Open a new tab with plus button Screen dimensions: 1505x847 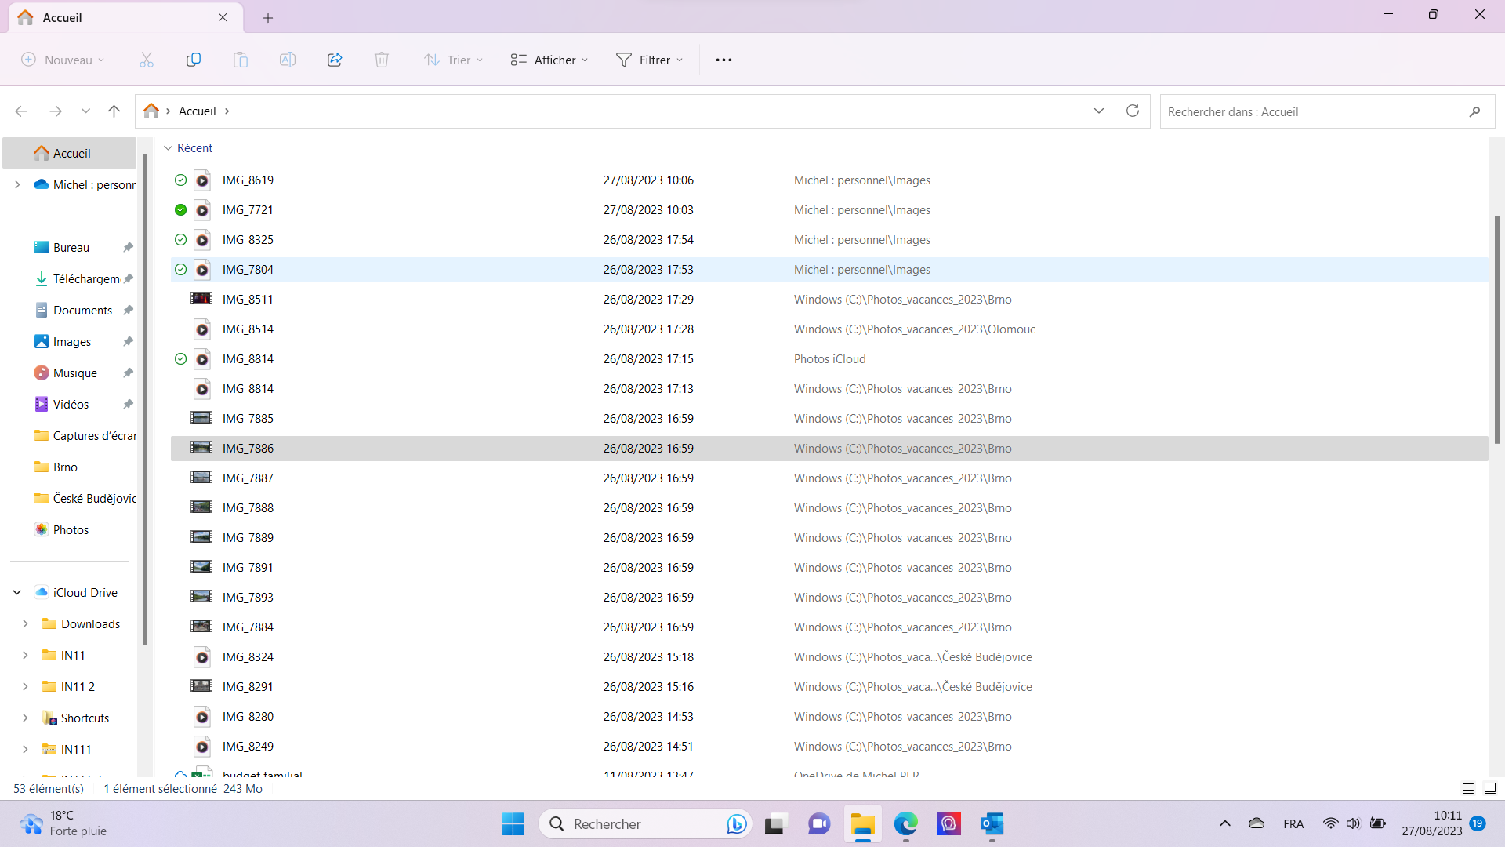[x=268, y=17]
